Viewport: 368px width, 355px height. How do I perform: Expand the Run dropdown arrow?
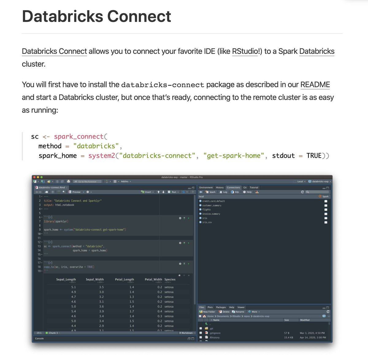178,192
